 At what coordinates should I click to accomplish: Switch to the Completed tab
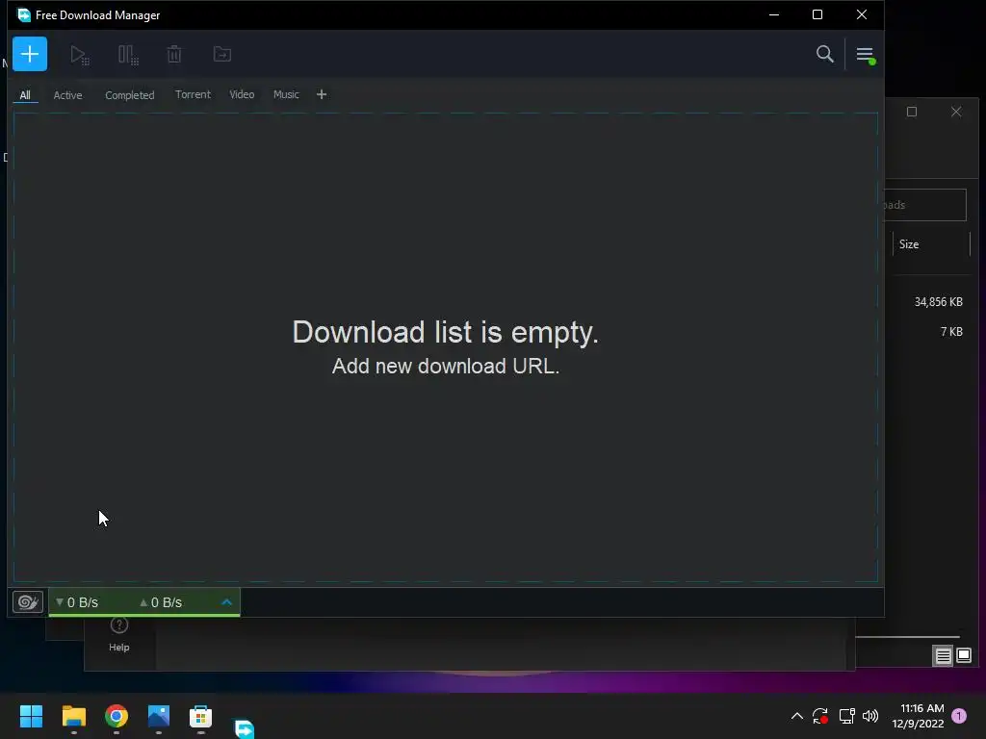130,95
